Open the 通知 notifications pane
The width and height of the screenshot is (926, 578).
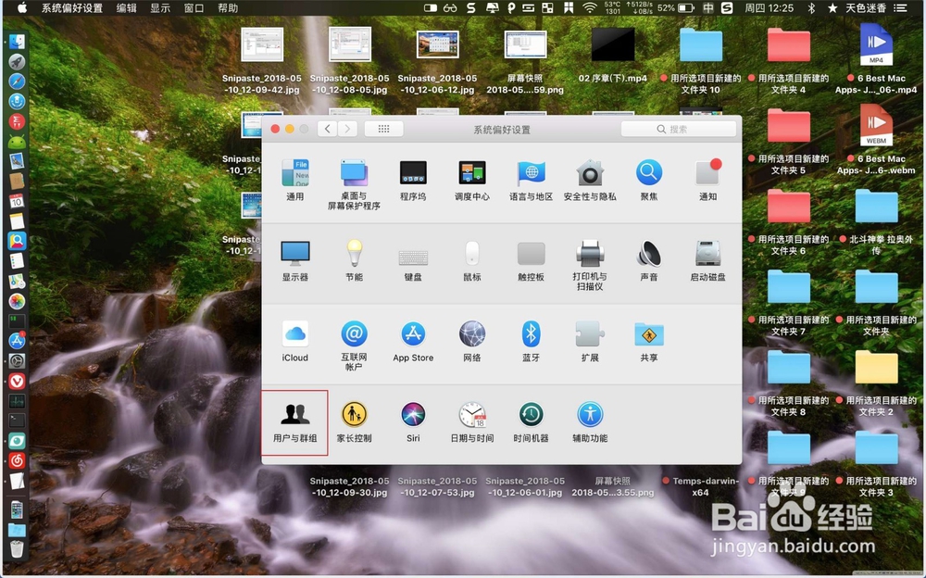coord(707,176)
